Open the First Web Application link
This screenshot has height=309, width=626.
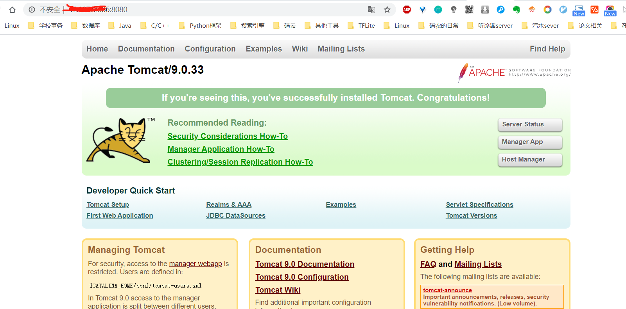point(120,215)
